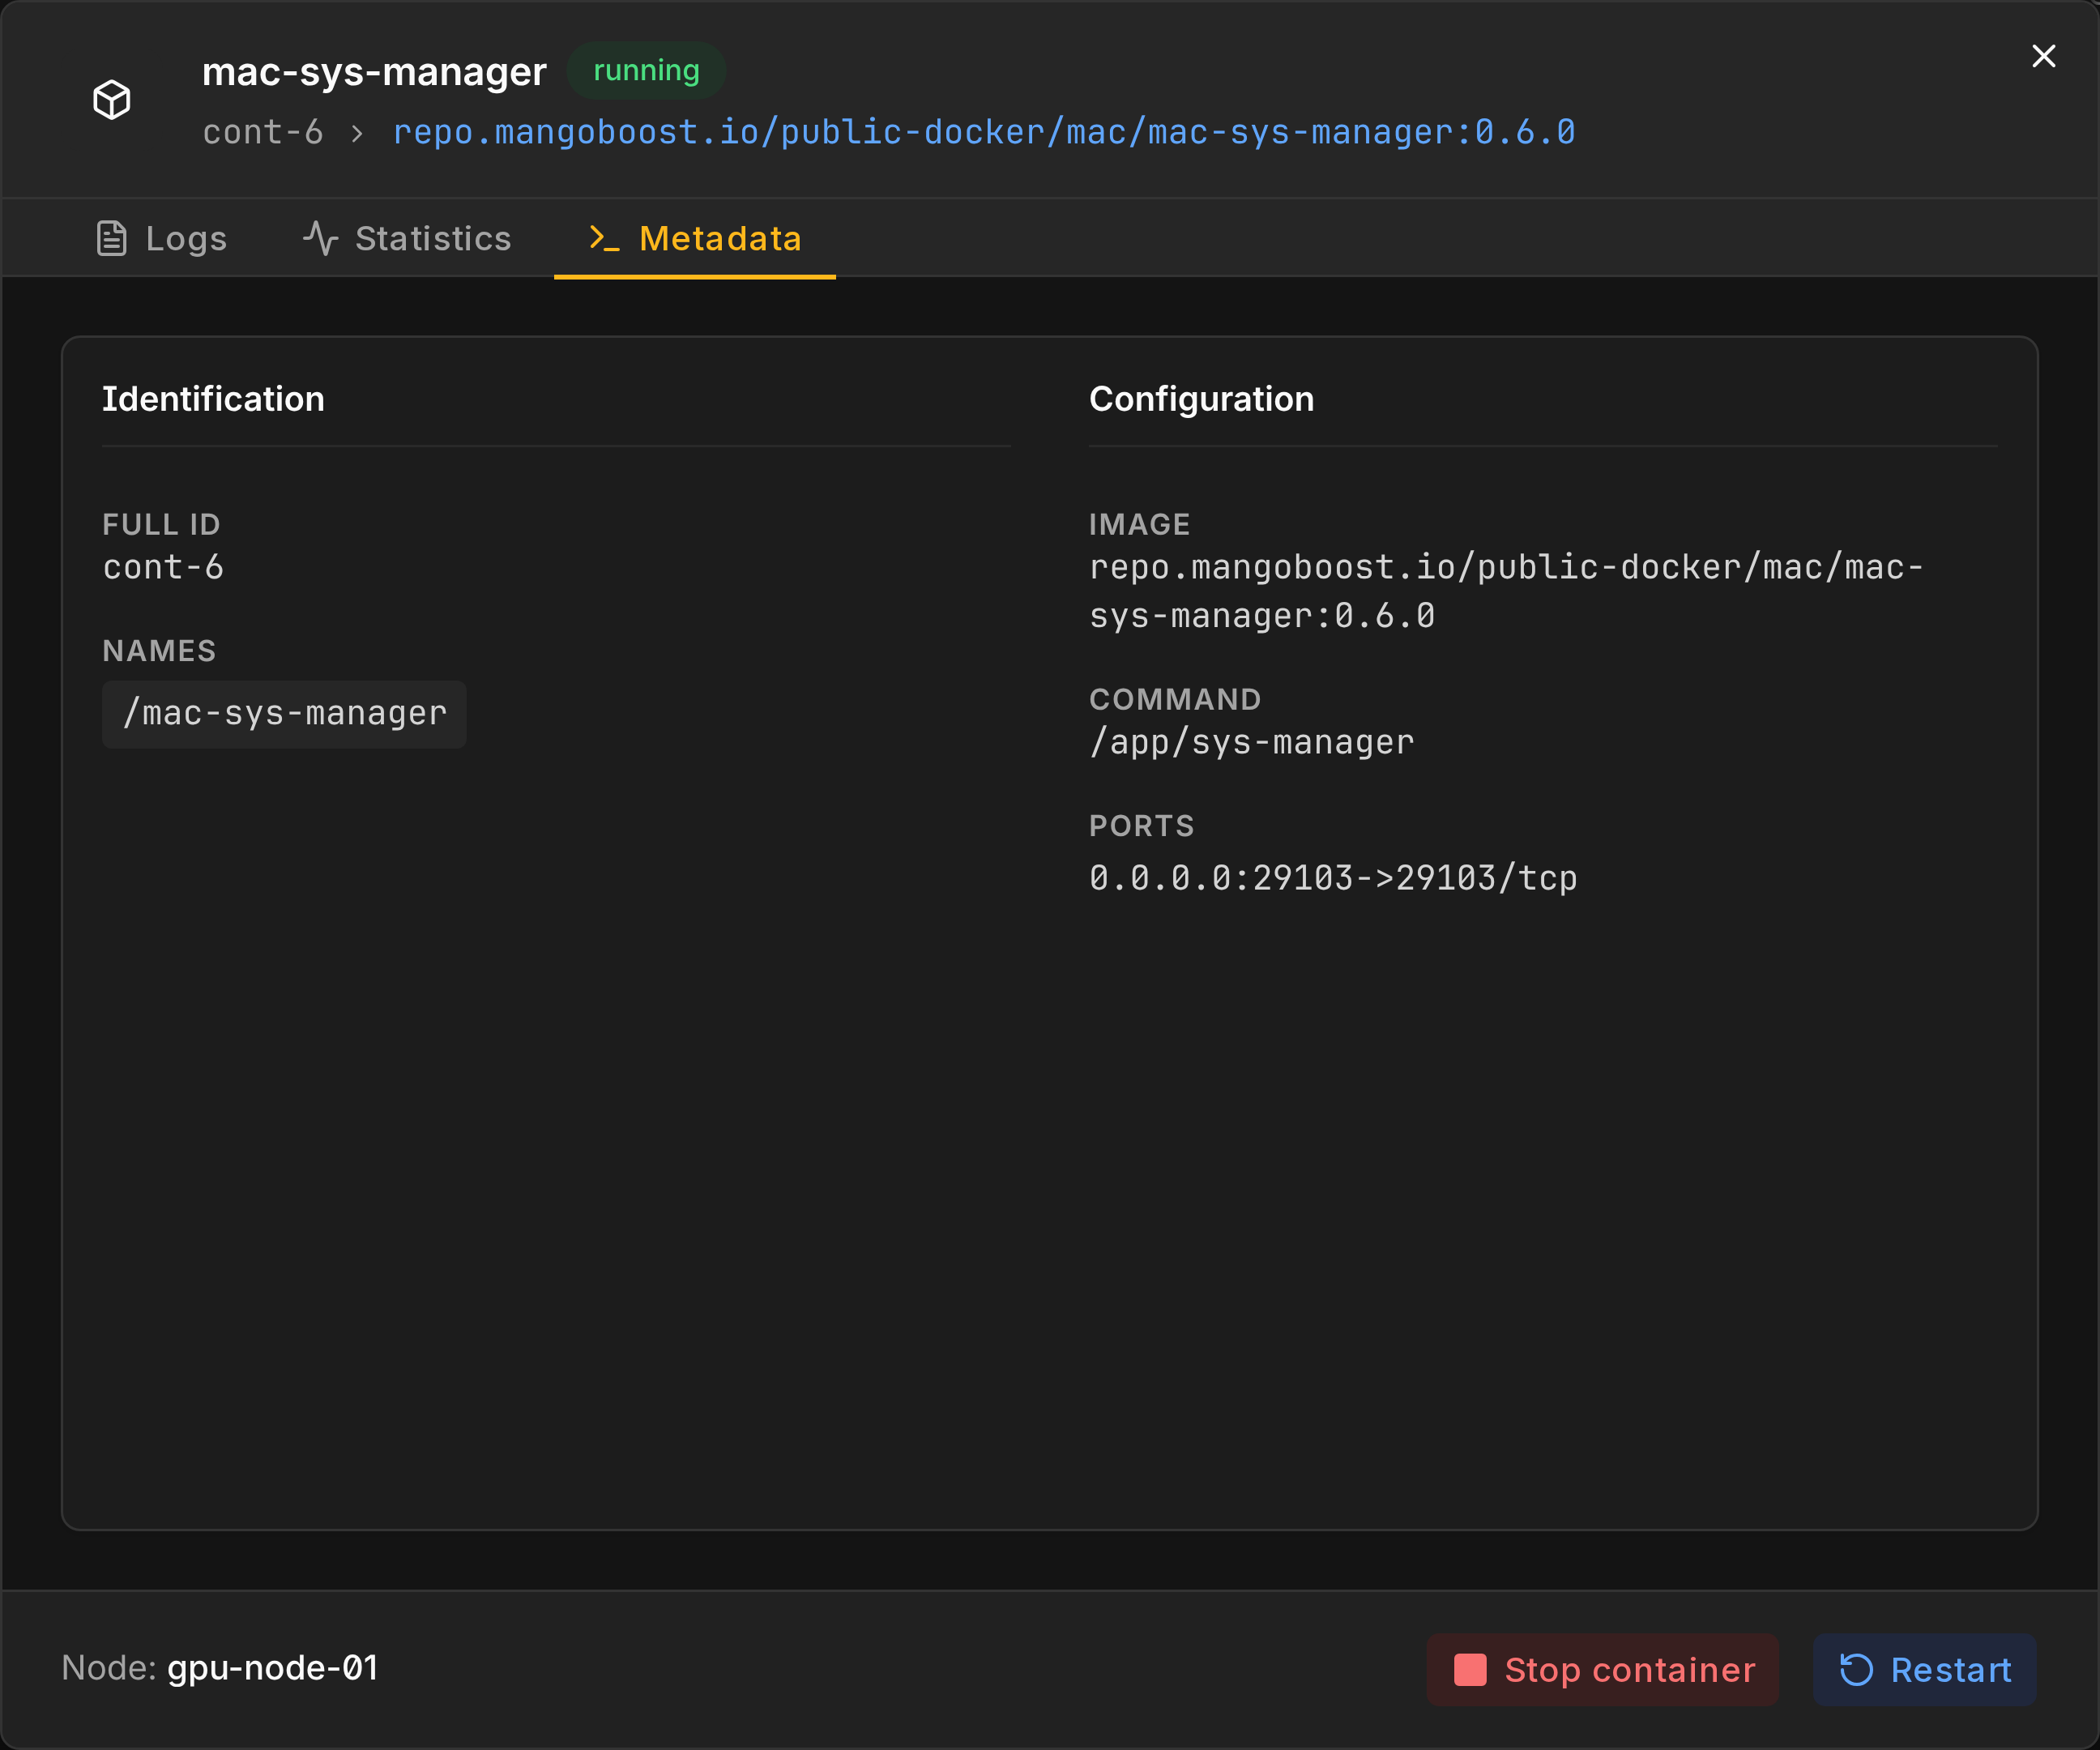
Task: Switch to the Statistics tab
Action: [408, 238]
